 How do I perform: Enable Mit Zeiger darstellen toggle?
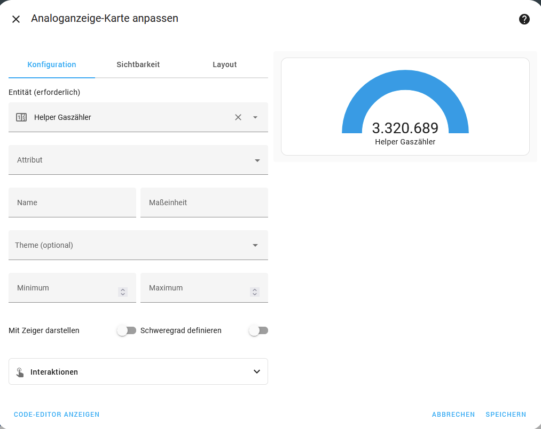pyautogui.click(x=127, y=330)
